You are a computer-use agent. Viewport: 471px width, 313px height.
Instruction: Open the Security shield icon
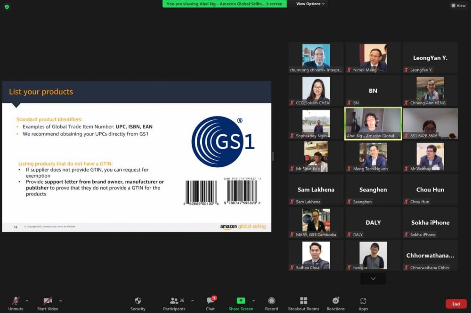click(x=138, y=301)
